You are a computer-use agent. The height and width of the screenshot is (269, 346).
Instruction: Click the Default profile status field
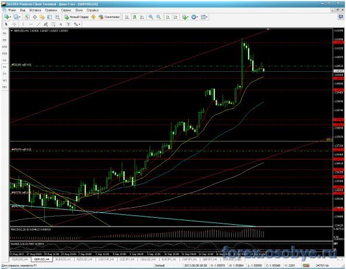tap(160, 266)
